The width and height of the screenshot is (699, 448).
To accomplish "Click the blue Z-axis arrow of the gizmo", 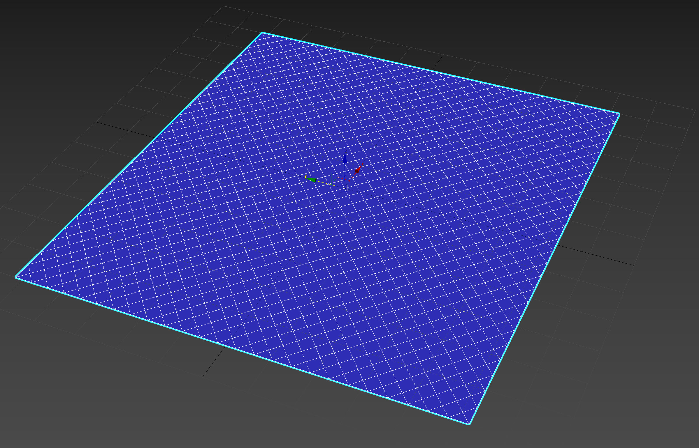I will point(345,160).
